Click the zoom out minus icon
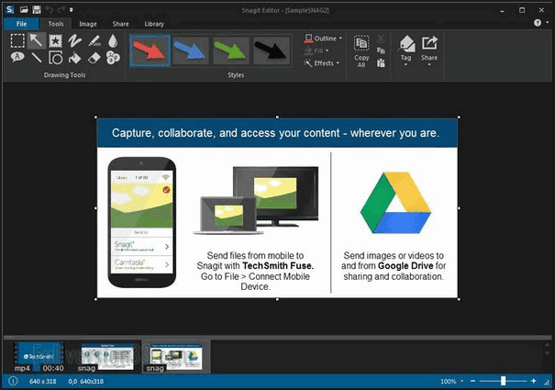The image size is (555, 390). pos(472,381)
